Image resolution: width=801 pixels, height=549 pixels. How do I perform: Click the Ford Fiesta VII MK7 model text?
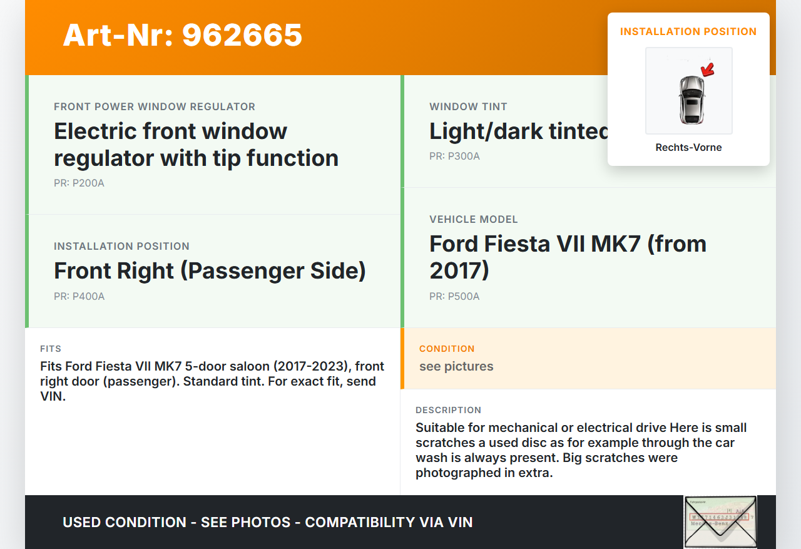pos(568,257)
